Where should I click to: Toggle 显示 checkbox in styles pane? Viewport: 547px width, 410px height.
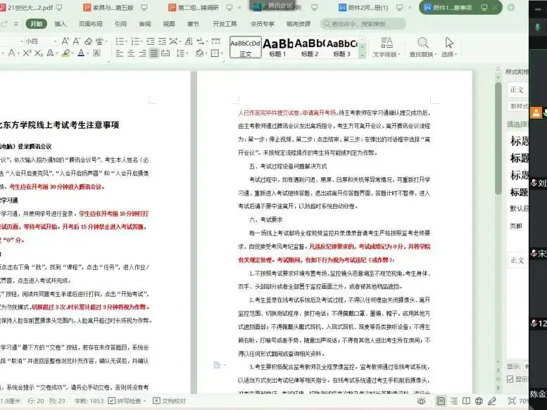(510, 379)
